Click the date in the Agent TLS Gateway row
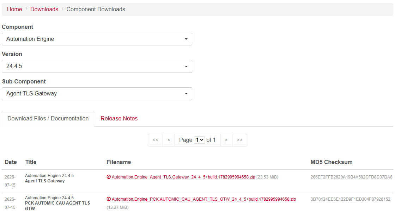 tap(10, 181)
